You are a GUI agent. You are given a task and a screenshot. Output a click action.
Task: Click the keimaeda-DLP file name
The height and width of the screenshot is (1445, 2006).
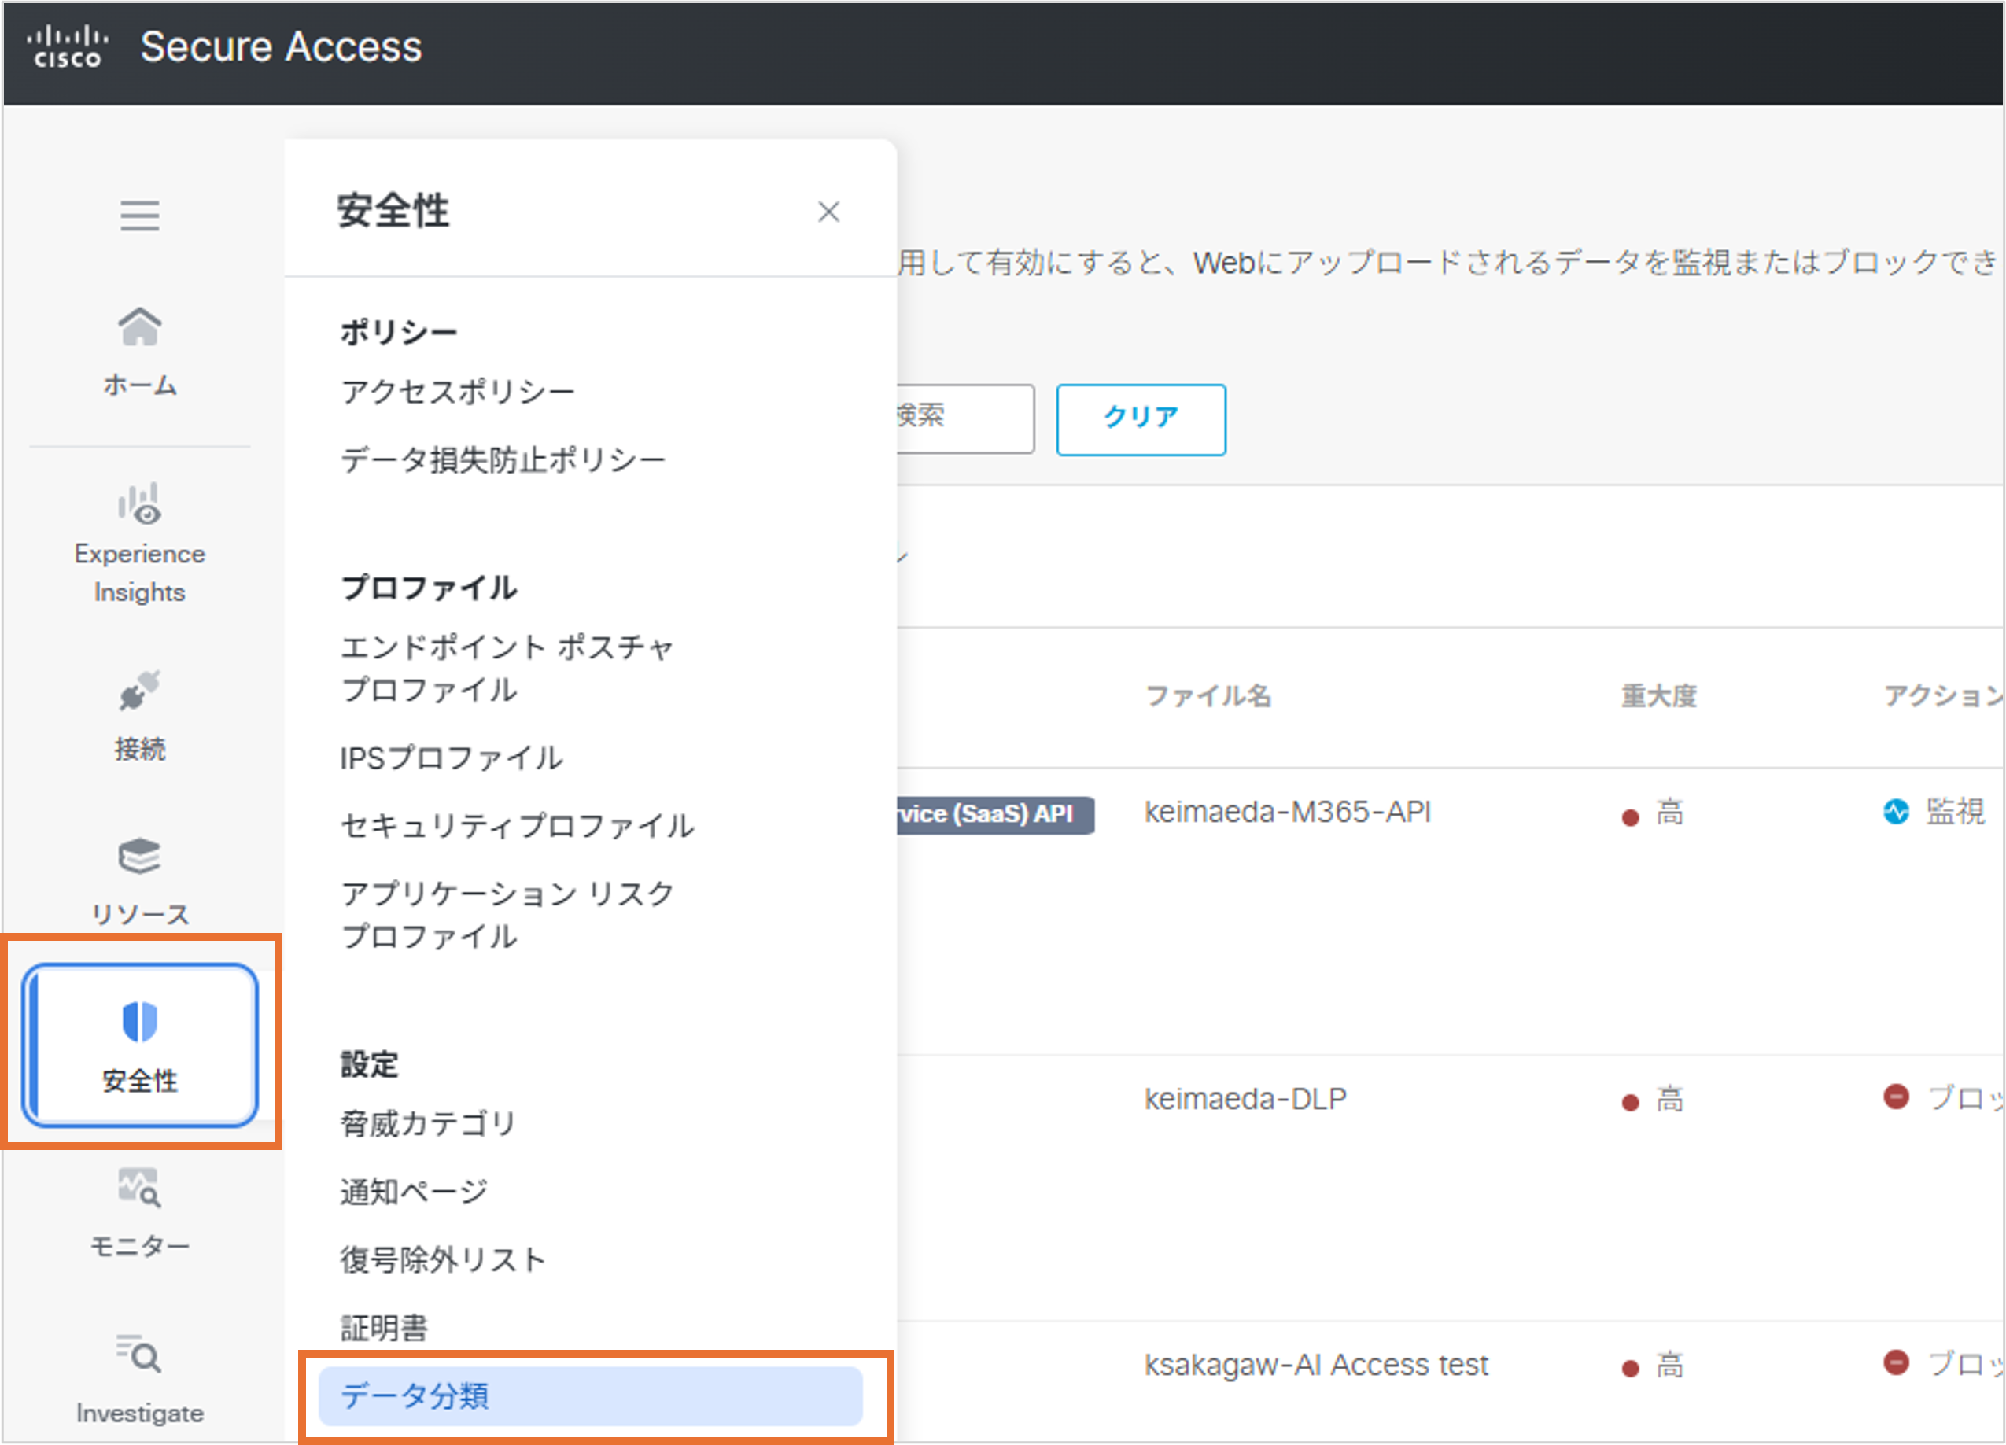point(1245,1098)
